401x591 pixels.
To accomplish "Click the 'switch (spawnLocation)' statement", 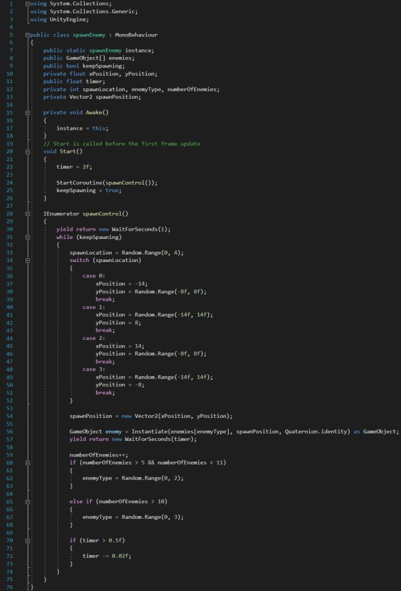I will 105,260.
